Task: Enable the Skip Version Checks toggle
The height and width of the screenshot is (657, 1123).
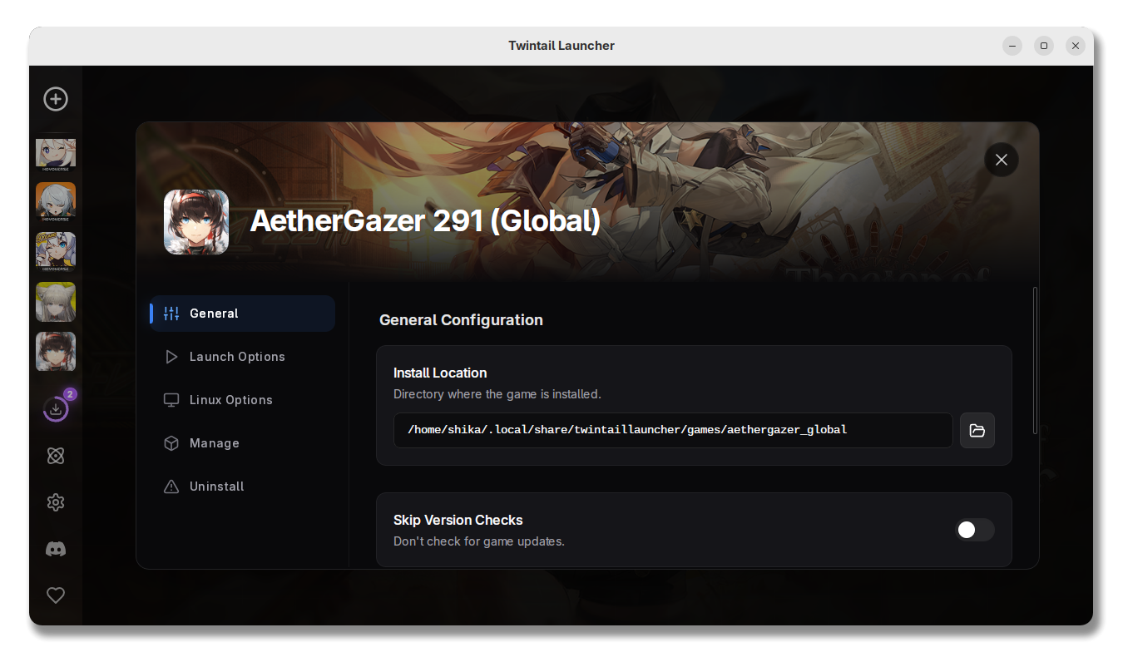Action: pyautogui.click(x=974, y=530)
